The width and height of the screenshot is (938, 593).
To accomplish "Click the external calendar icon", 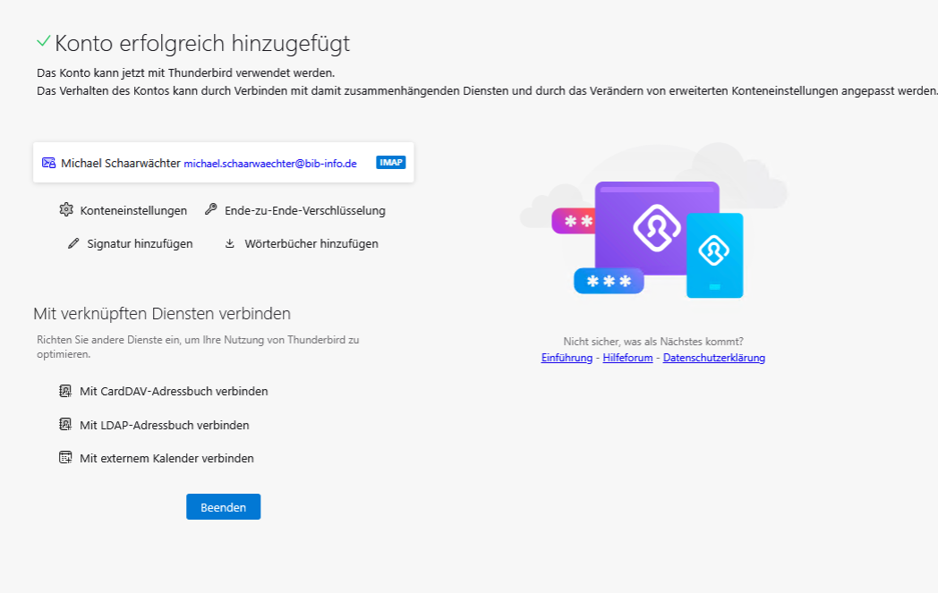I will [x=64, y=458].
